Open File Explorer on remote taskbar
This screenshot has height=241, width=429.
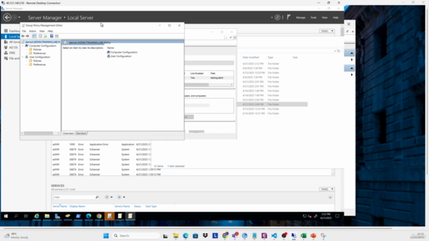click(47, 216)
